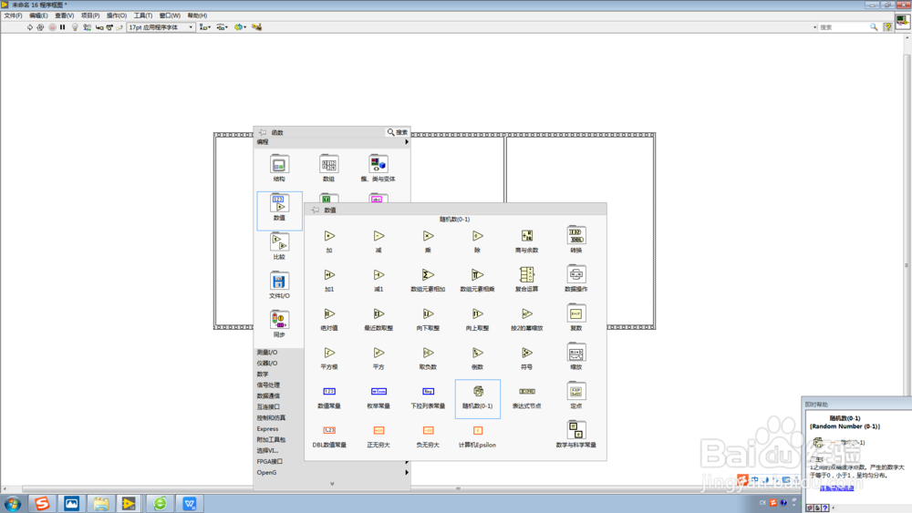
Task: Place the 计算机Epsilon constant
Action: 478,430
